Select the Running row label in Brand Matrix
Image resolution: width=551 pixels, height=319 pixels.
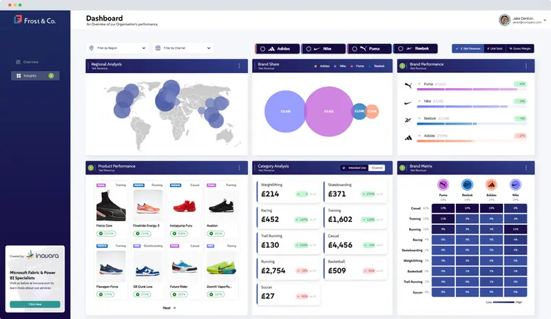point(415,229)
